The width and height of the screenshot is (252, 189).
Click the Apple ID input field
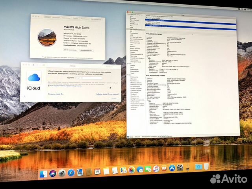(x=89, y=78)
